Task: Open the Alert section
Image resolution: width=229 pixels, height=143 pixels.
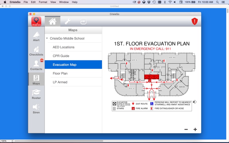Action: point(36,37)
